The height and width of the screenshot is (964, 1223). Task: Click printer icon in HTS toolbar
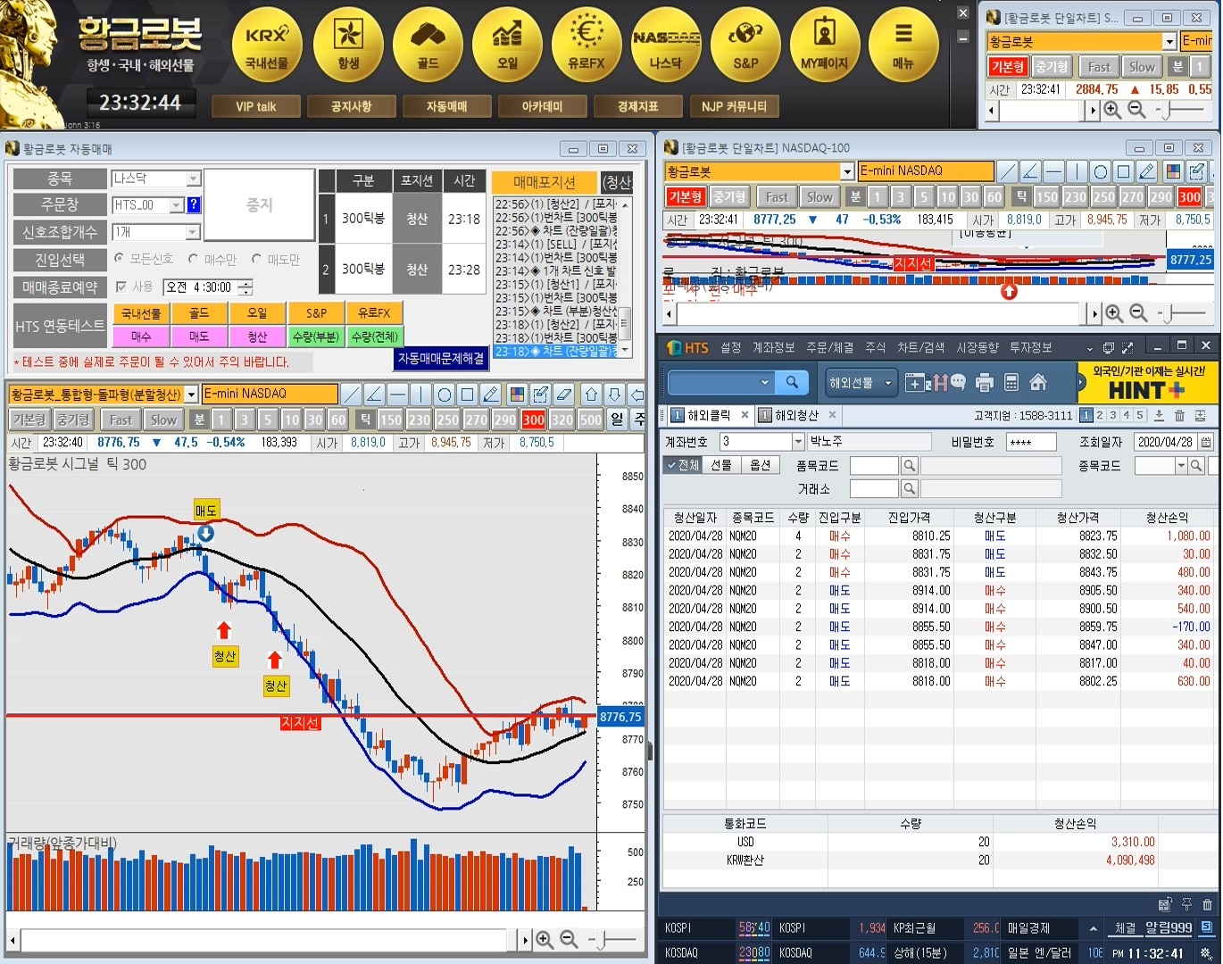tap(985, 383)
